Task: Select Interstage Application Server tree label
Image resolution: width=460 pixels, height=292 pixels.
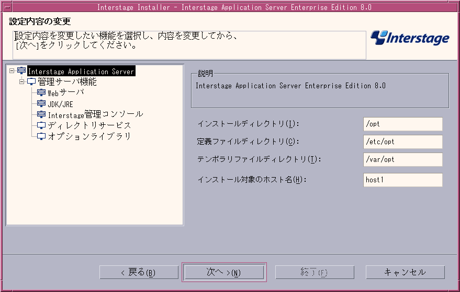Action: click(81, 71)
